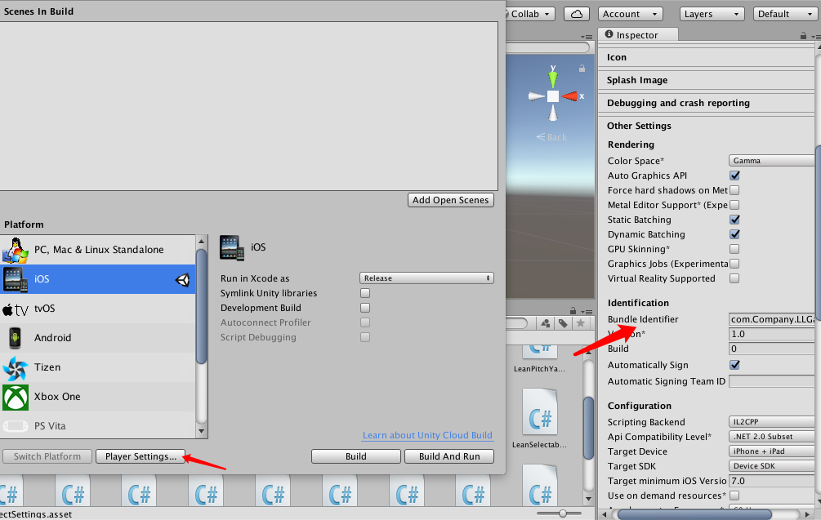Click the Build number input field
This screenshot has width=821, height=520.
click(x=772, y=349)
